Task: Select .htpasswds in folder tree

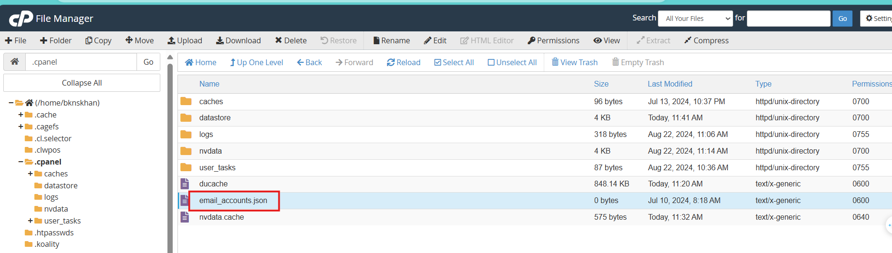Action: click(x=54, y=233)
